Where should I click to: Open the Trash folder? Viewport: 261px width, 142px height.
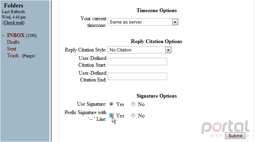point(13,56)
